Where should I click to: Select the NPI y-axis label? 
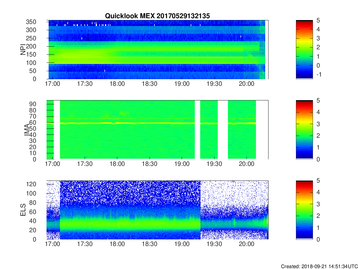(23, 50)
